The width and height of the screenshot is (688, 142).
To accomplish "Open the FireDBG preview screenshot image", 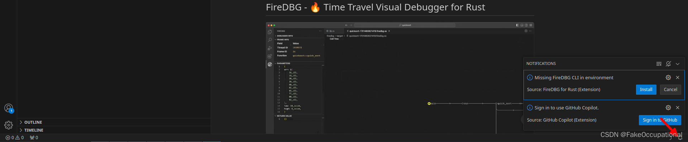I will (400, 78).
